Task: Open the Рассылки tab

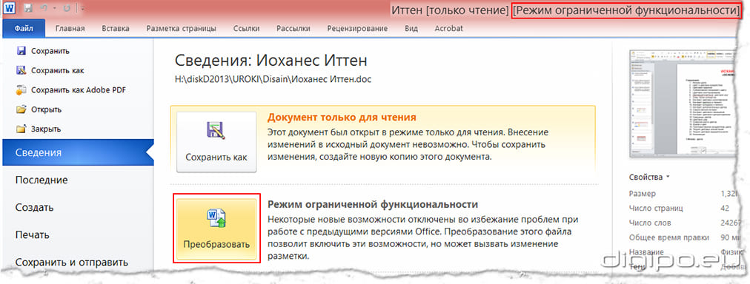Action: (x=293, y=29)
